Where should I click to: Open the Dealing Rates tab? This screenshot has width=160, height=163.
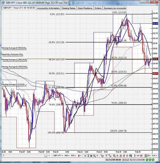(69, 8)
